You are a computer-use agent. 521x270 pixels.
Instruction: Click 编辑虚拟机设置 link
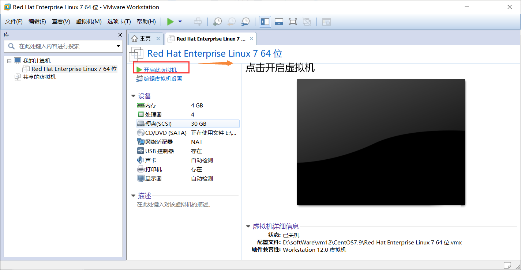pyautogui.click(x=163, y=79)
